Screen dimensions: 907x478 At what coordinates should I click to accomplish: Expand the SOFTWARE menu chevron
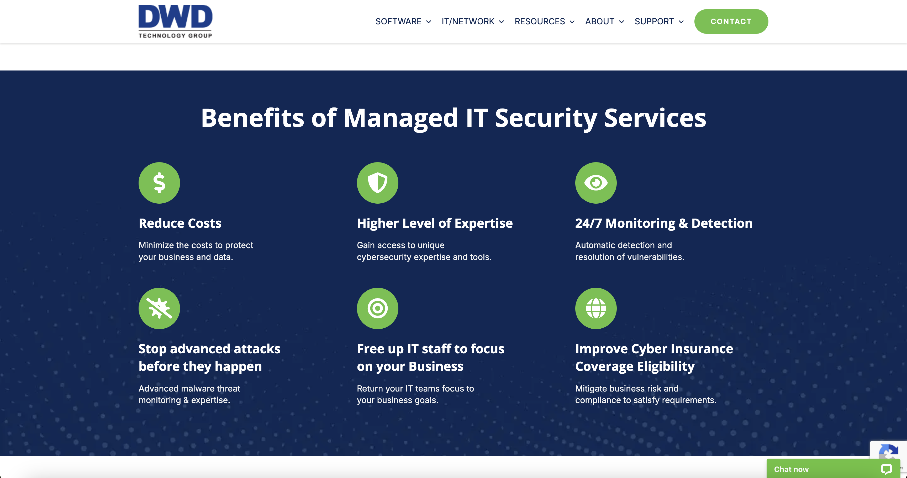(x=429, y=22)
